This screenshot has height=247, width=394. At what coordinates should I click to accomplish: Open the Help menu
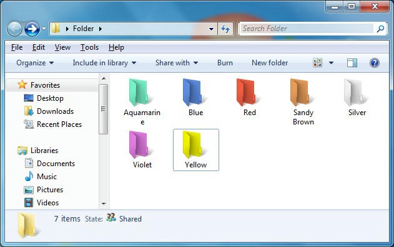pyautogui.click(x=116, y=47)
